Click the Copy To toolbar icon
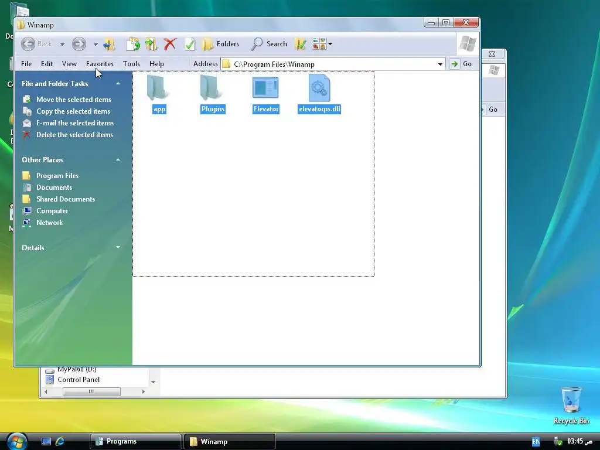 click(x=152, y=44)
